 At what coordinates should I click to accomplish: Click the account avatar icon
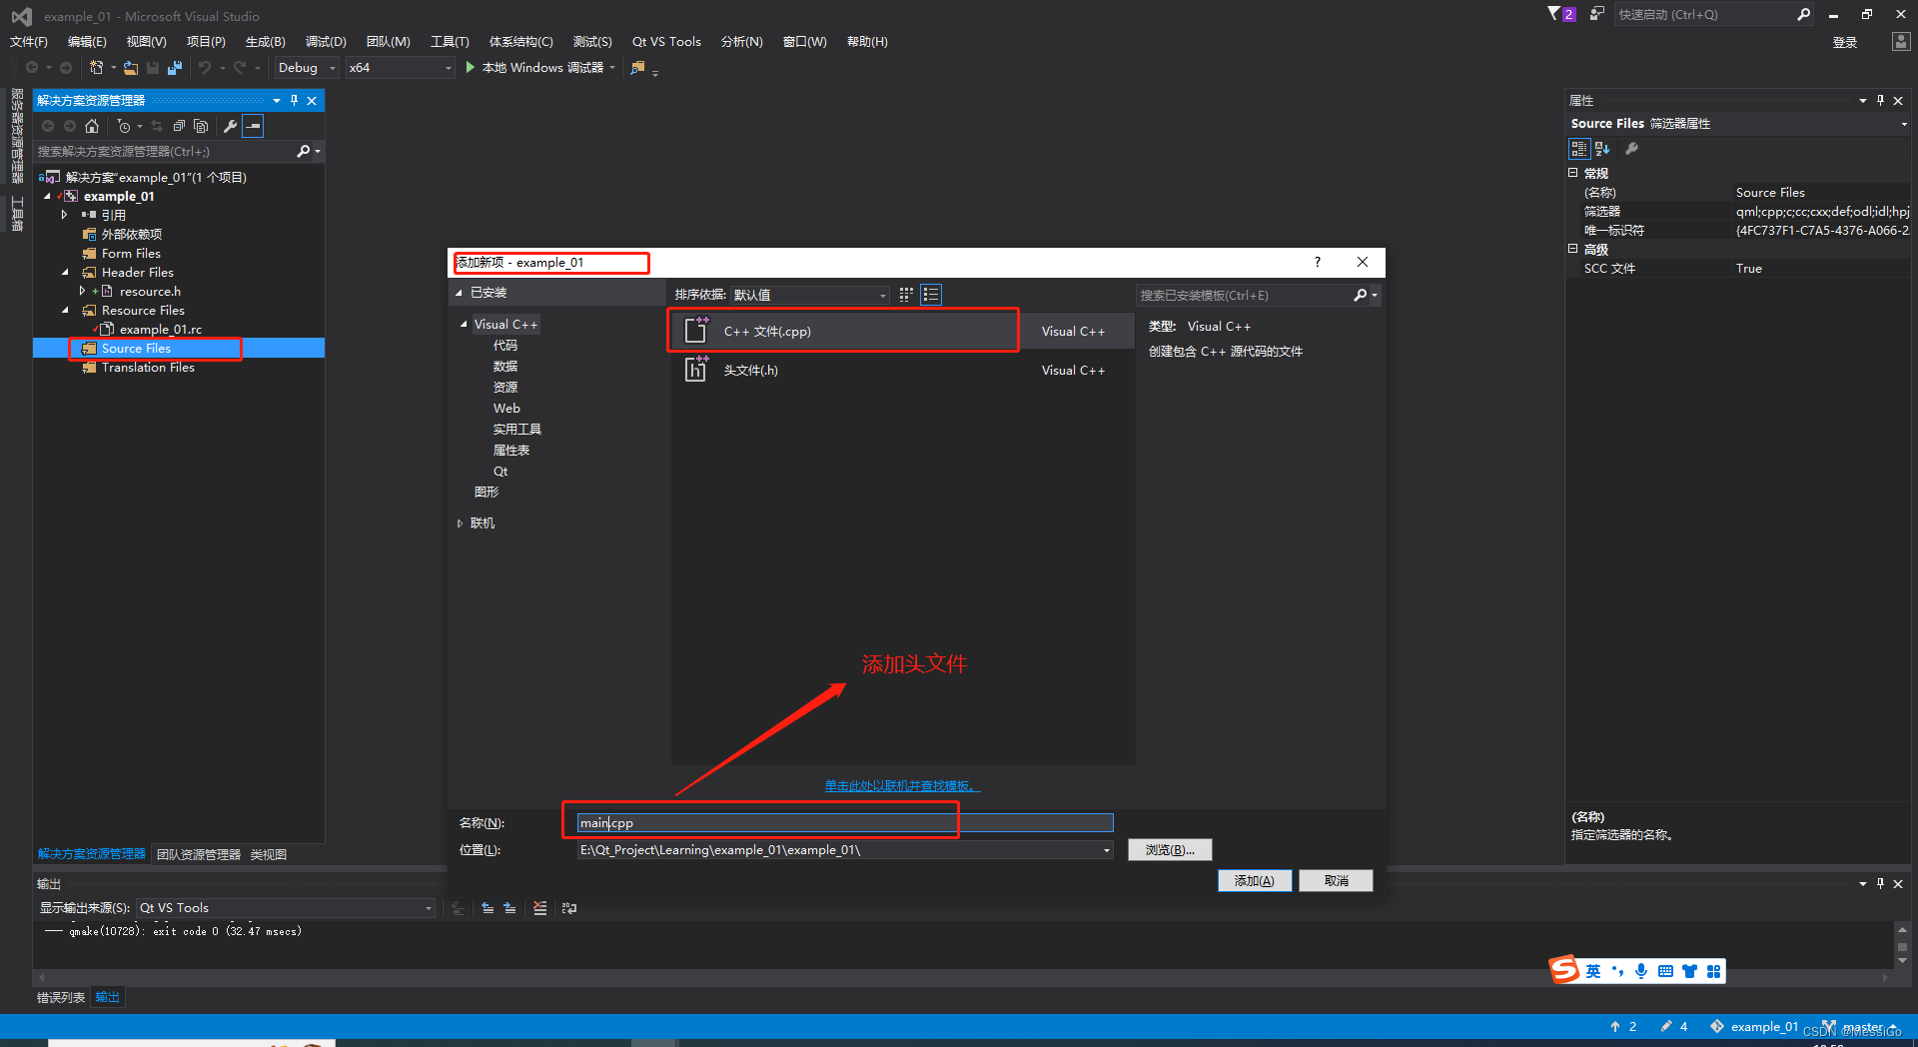tap(1900, 42)
